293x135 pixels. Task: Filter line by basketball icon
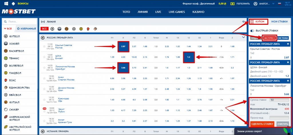pos(66,29)
